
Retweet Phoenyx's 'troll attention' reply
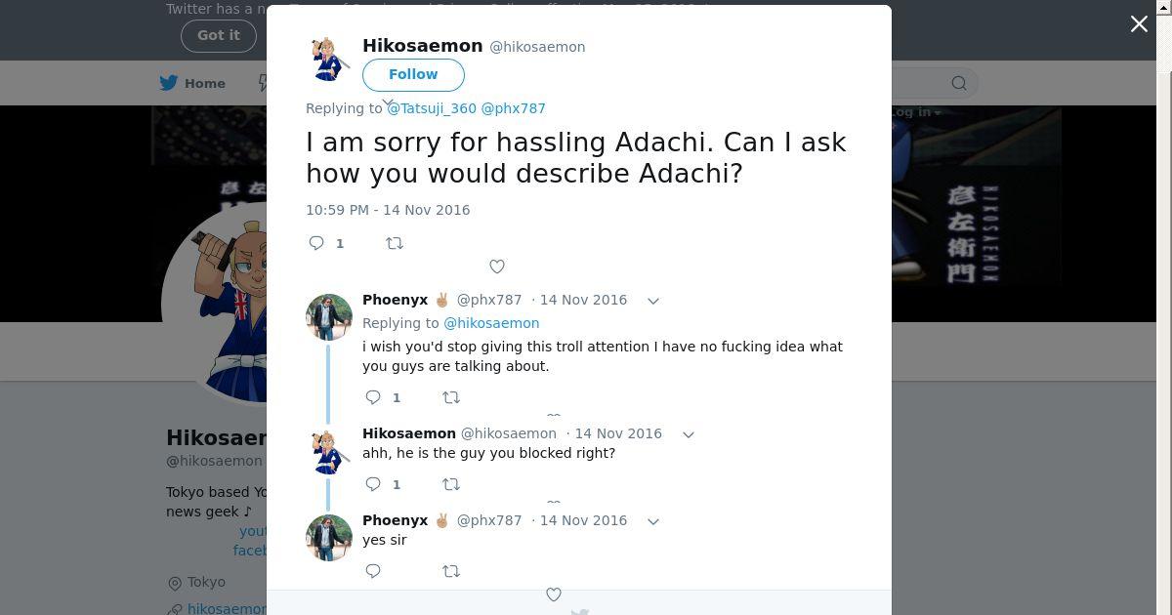click(451, 397)
